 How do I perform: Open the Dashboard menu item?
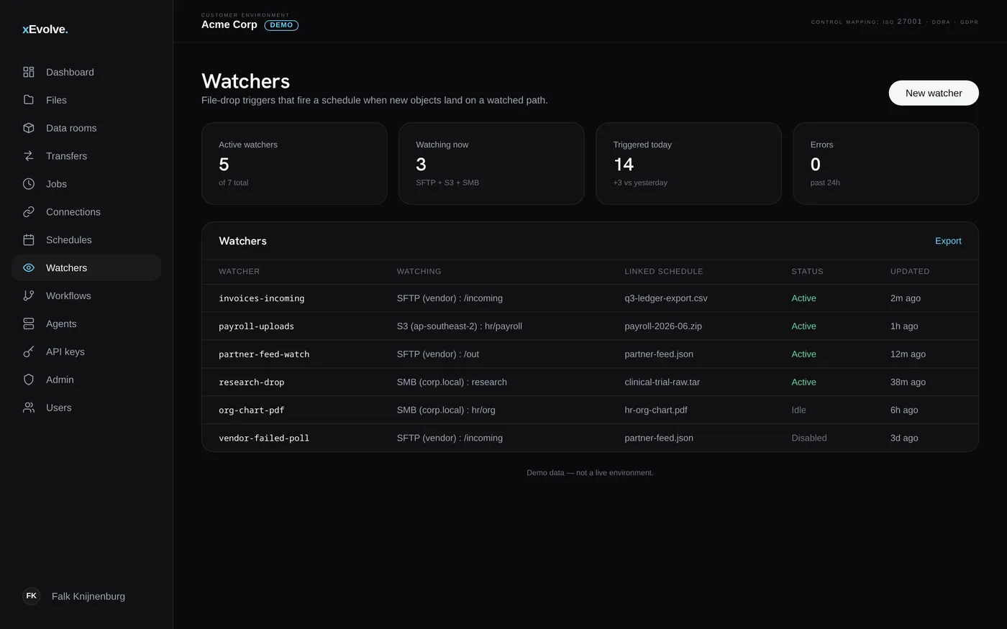pos(86,72)
